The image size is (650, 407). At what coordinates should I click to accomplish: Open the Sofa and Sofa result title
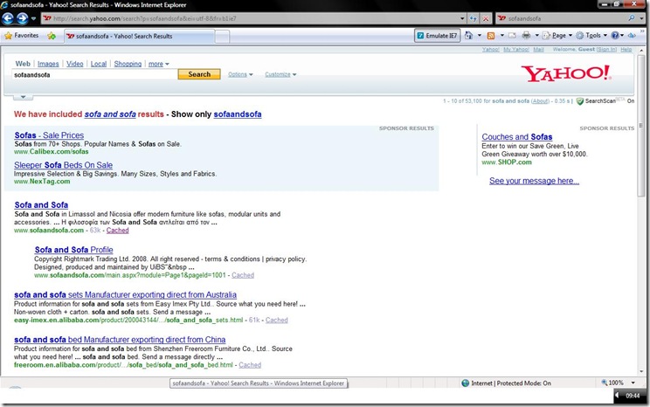(x=41, y=204)
